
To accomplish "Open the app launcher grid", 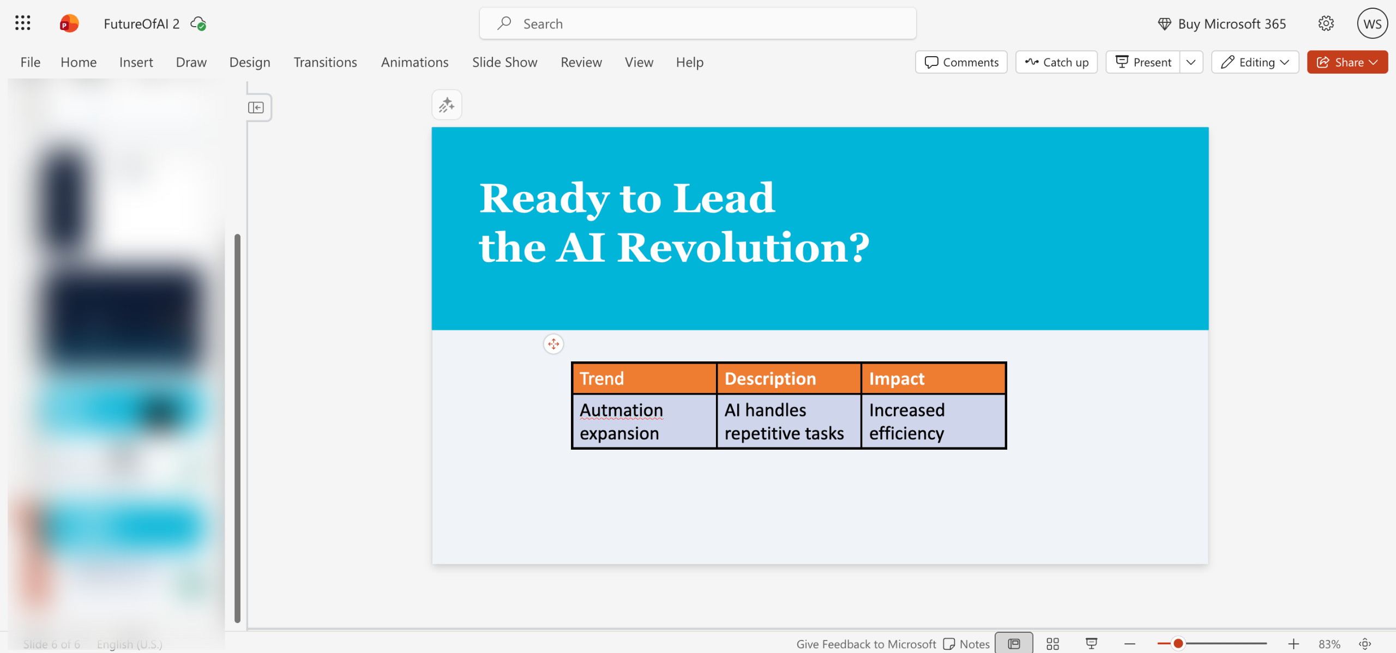I will click(x=22, y=23).
